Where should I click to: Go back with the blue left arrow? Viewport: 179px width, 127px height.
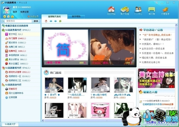click(51, 21)
